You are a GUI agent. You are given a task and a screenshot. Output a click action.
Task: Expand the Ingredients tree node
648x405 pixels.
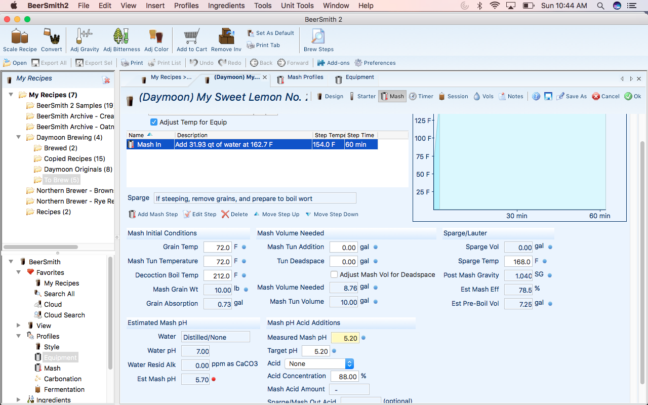[19, 400]
